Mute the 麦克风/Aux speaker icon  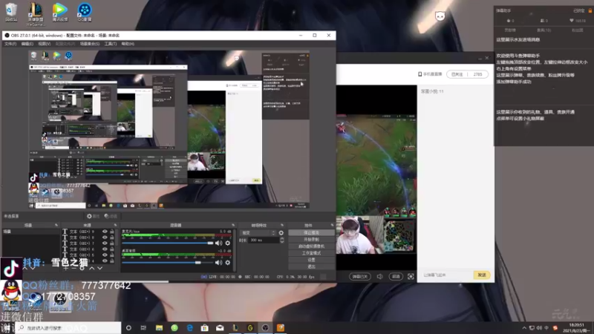coord(218,243)
